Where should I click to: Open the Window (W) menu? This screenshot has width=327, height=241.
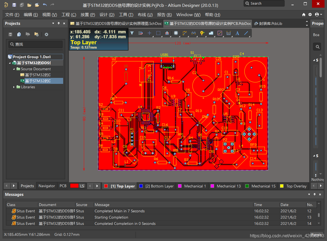tap(188, 14)
